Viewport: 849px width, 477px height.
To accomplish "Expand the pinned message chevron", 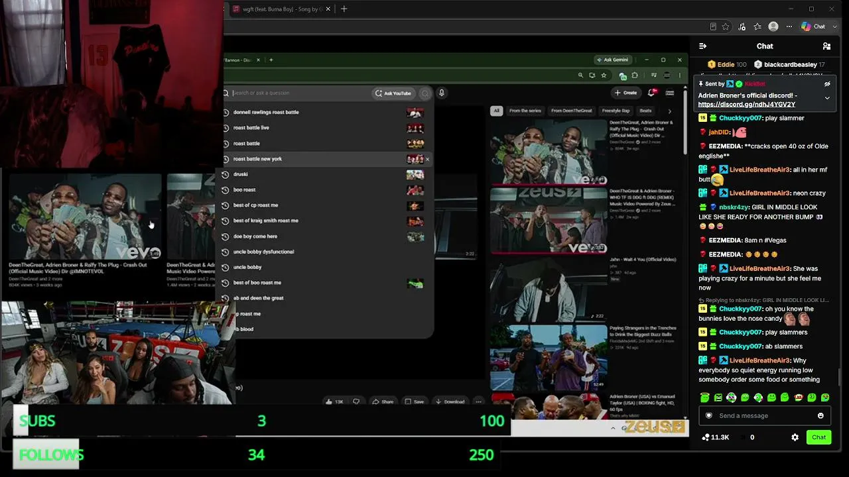I will [827, 98].
